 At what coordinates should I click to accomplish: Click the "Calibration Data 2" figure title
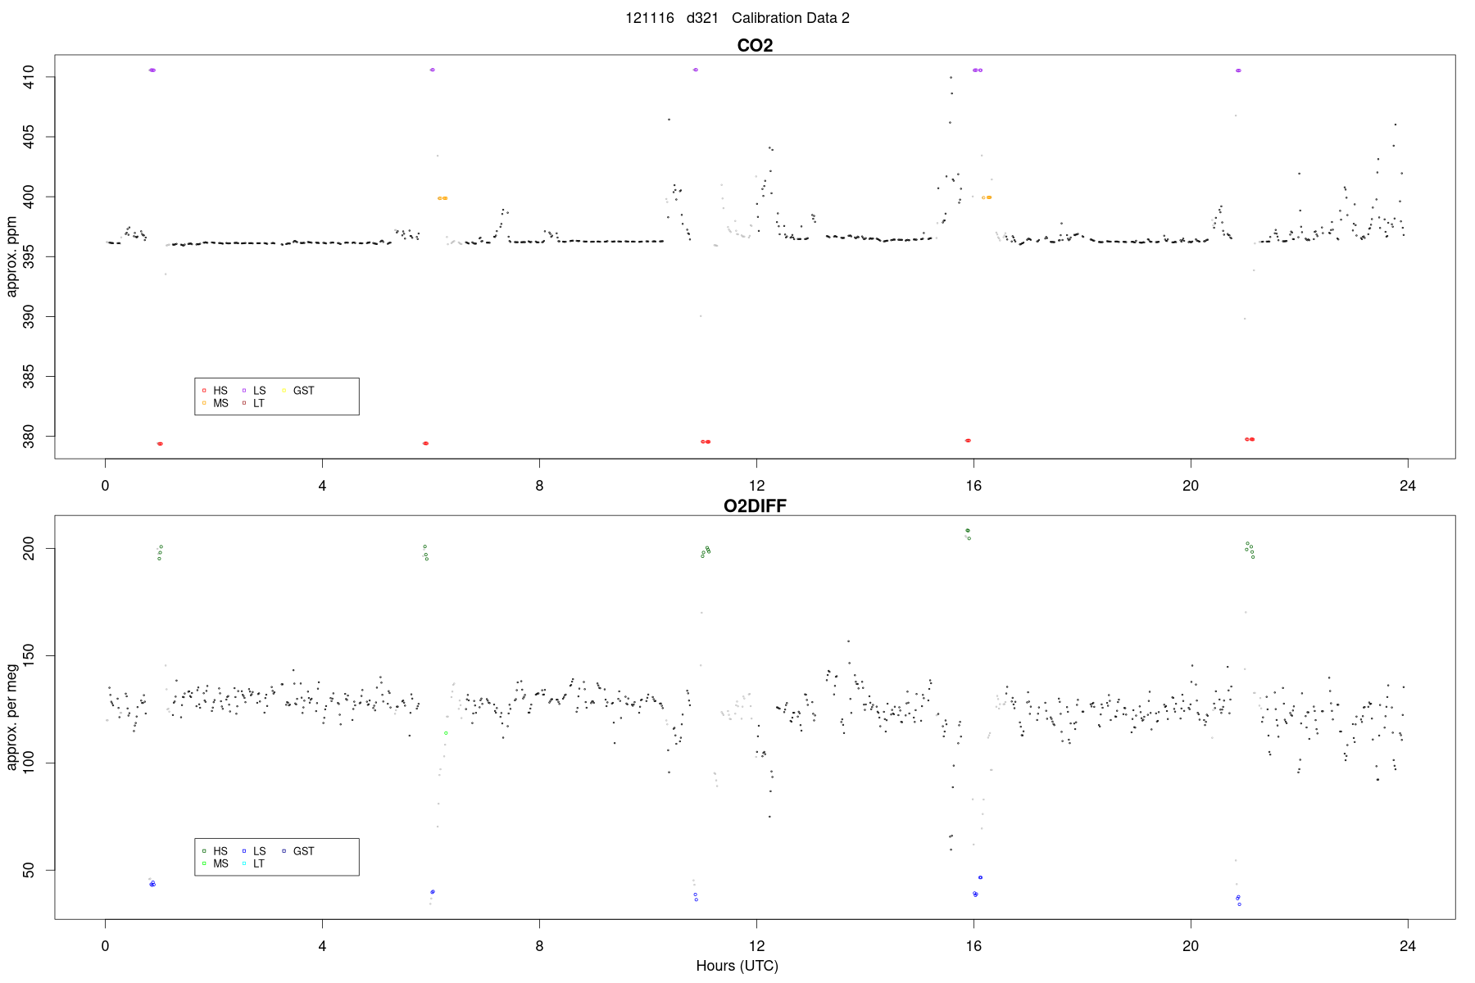click(x=790, y=18)
